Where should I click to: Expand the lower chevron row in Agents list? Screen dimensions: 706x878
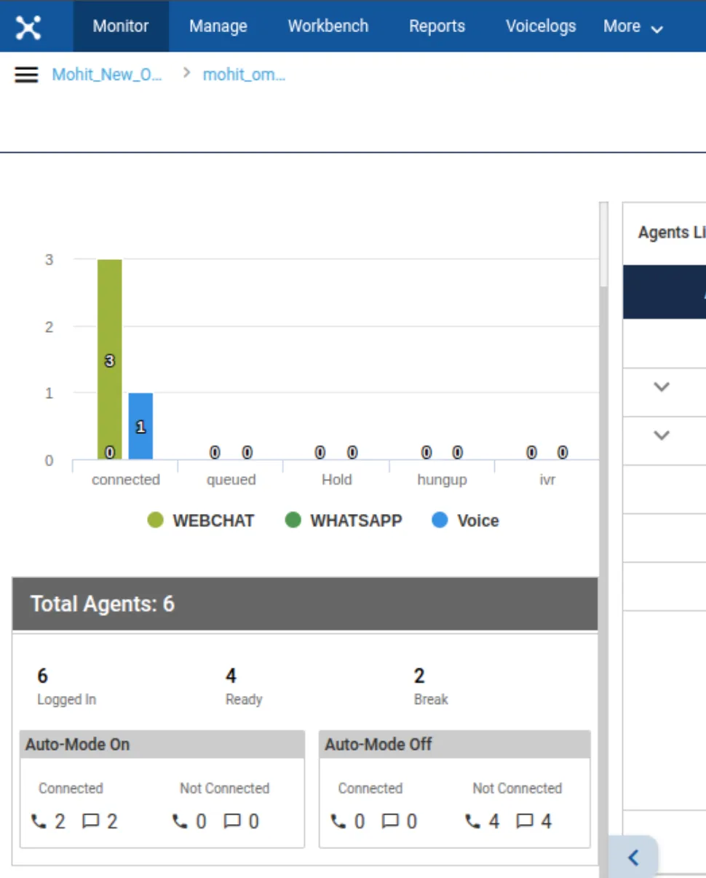click(x=662, y=435)
